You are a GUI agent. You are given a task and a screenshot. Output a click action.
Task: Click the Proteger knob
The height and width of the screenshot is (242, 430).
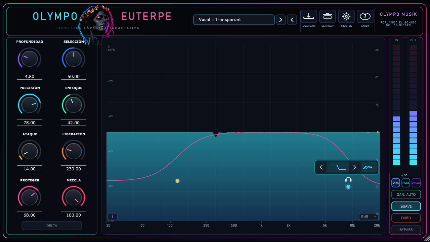tap(30, 197)
